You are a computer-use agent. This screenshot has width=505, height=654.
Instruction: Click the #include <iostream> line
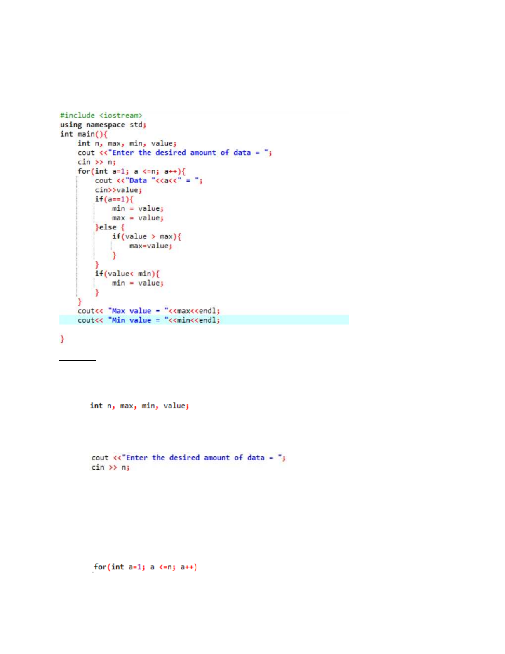[x=101, y=116]
